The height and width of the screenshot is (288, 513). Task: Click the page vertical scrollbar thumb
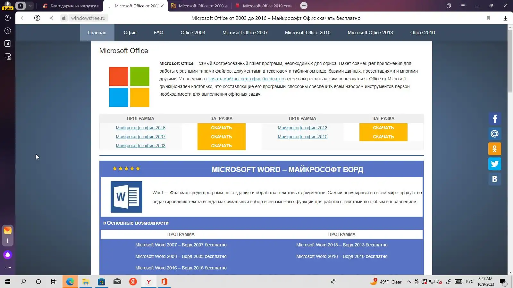[510, 61]
